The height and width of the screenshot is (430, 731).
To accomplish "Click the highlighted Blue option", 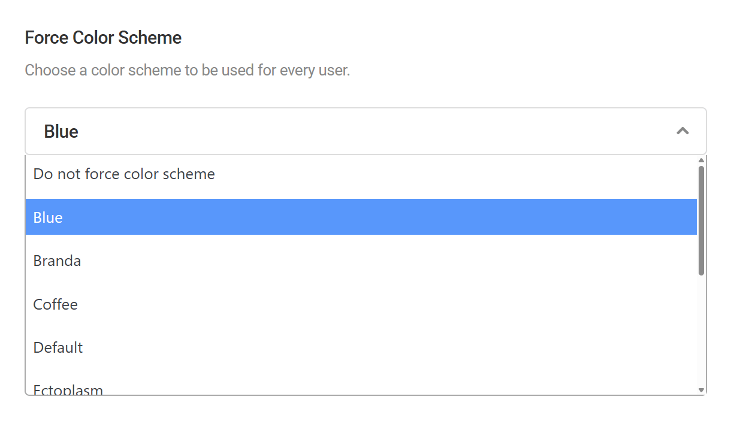I will click(48, 217).
